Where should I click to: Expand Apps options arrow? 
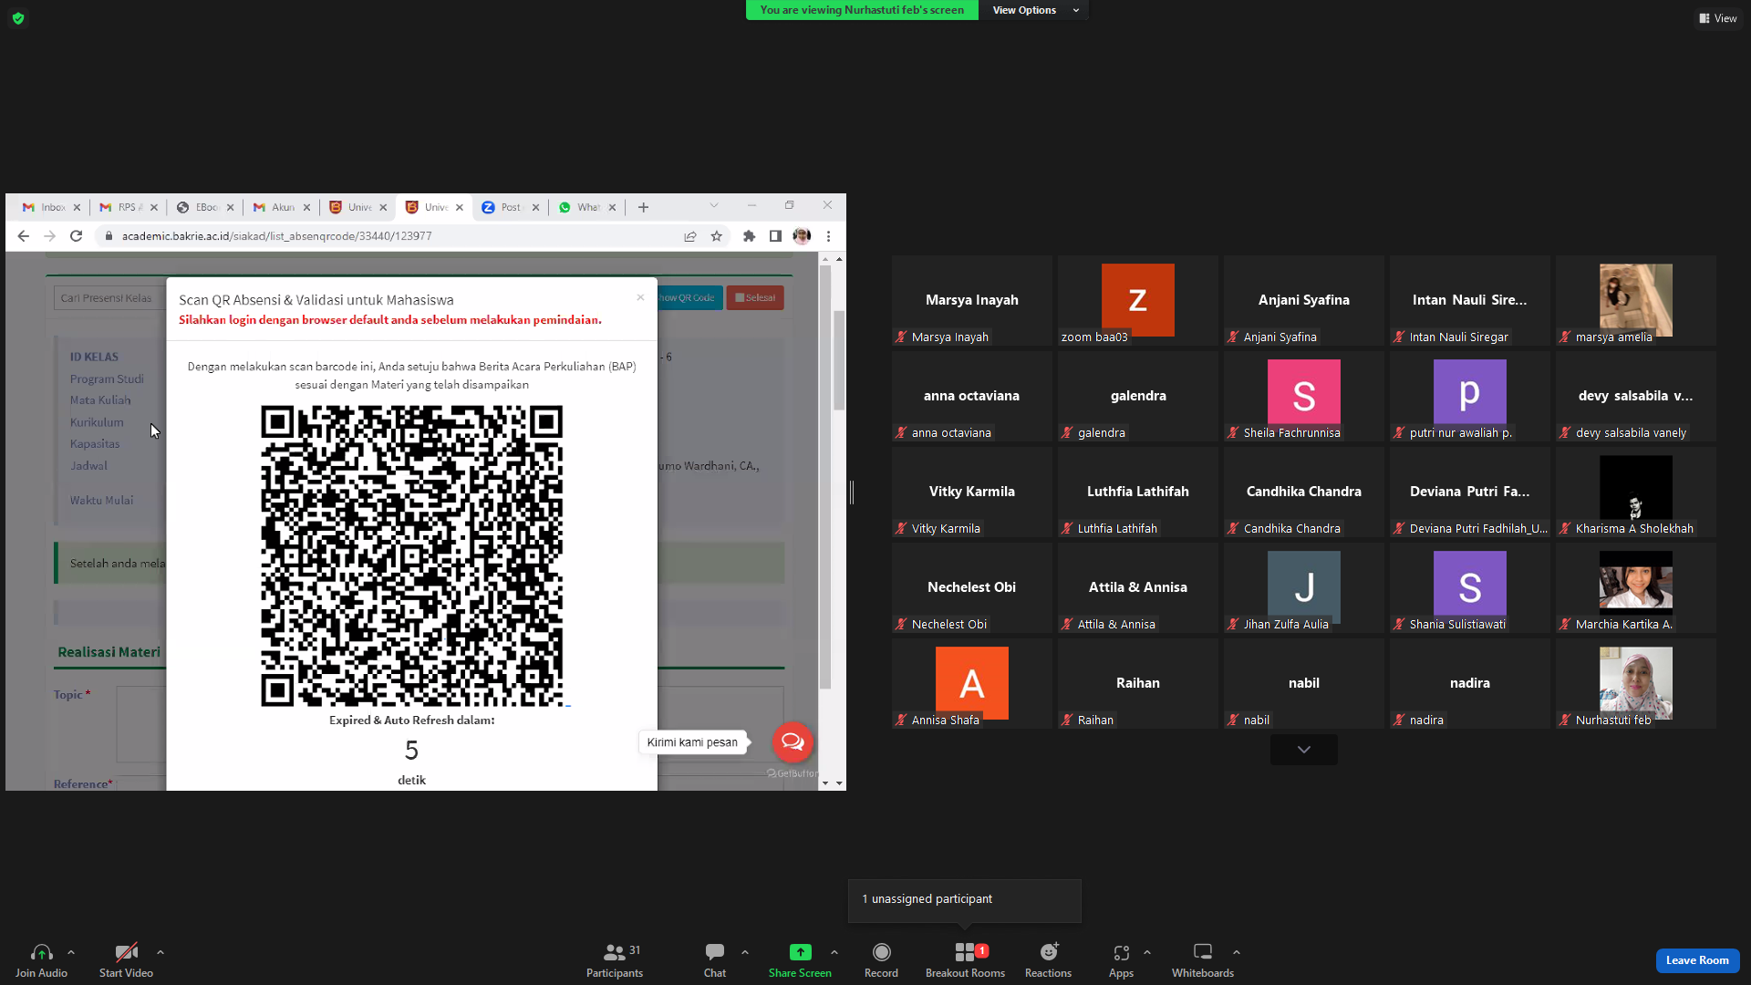point(1147,952)
